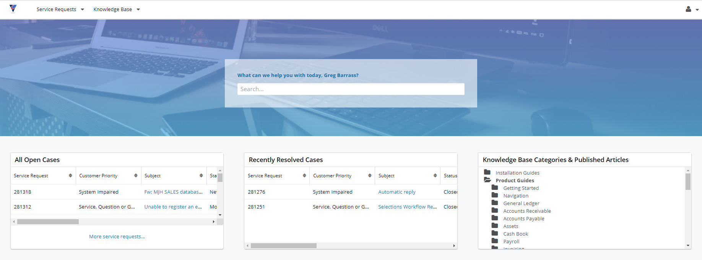Sort All Open Cases by Subject

click(201, 176)
